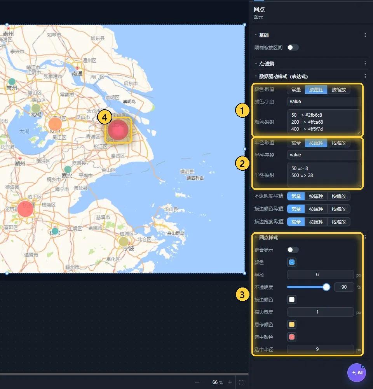The image size is (373, 389).
Task: Set 描边颜色·取值 to 按属性
Action: pyautogui.click(x=316, y=209)
